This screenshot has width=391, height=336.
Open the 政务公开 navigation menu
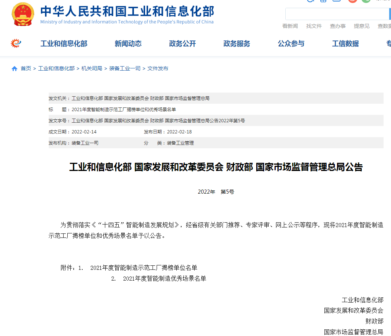coord(182,43)
